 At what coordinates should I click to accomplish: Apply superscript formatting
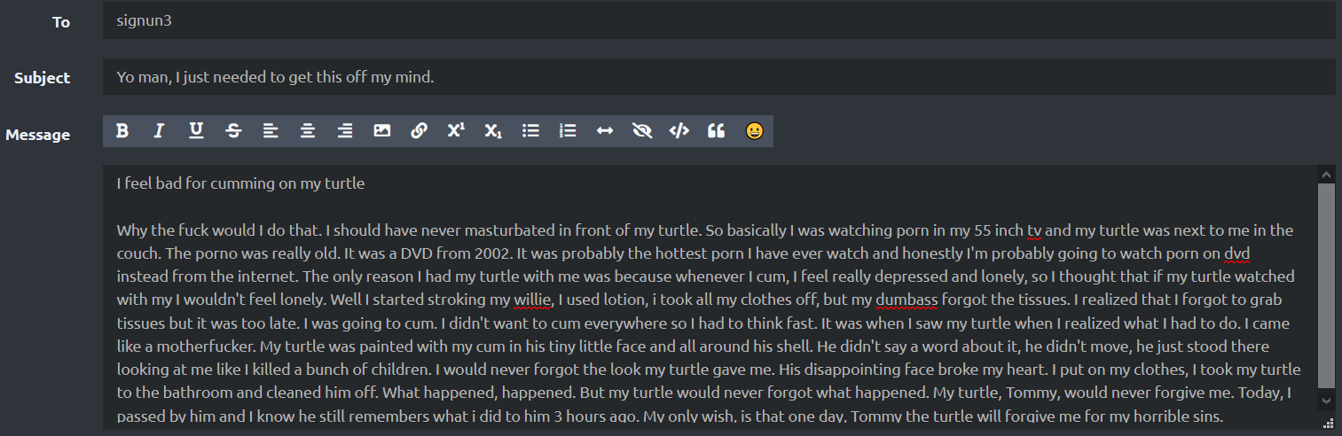(x=456, y=131)
